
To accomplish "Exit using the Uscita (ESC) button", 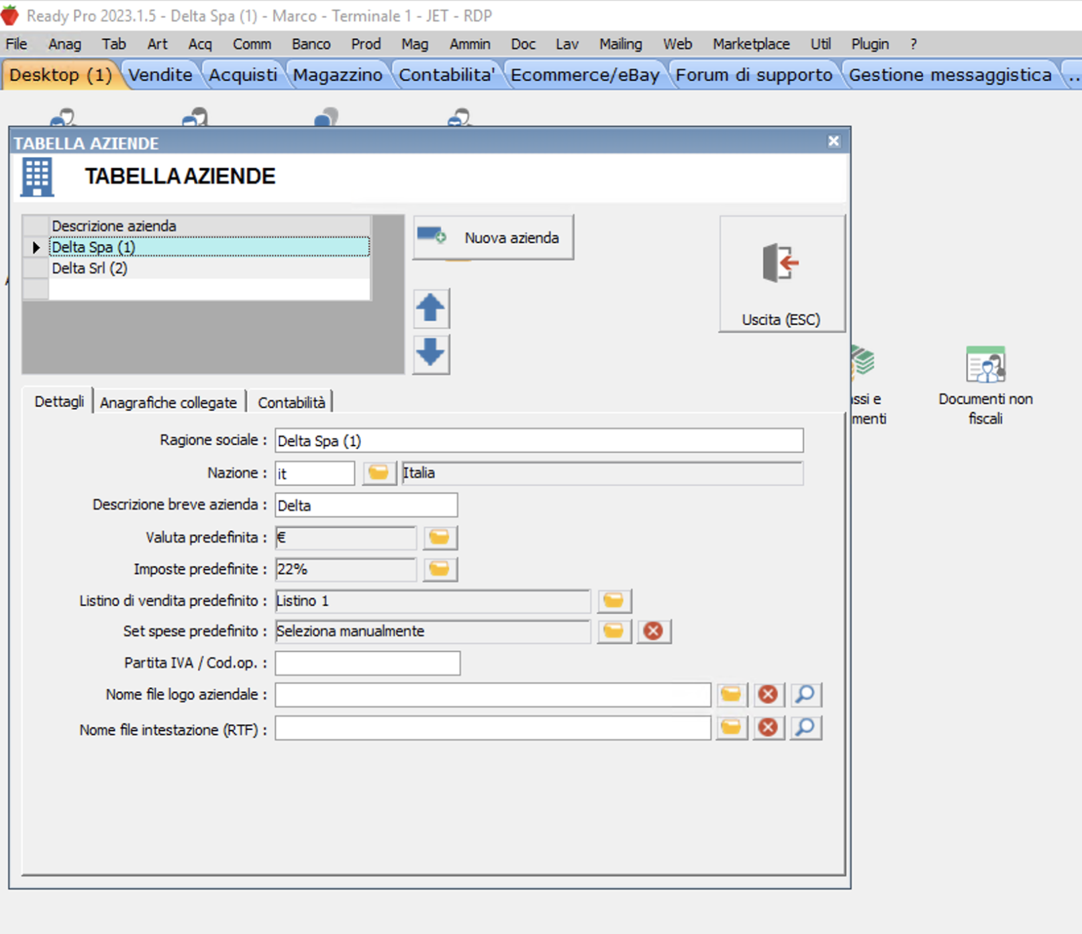I will tap(782, 274).
